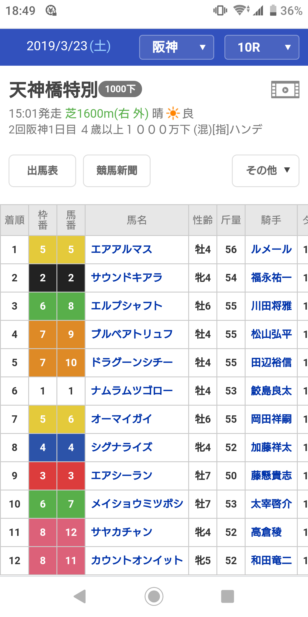Switch to the 出馬表 tab
This screenshot has width=308, height=617.
click(x=42, y=171)
